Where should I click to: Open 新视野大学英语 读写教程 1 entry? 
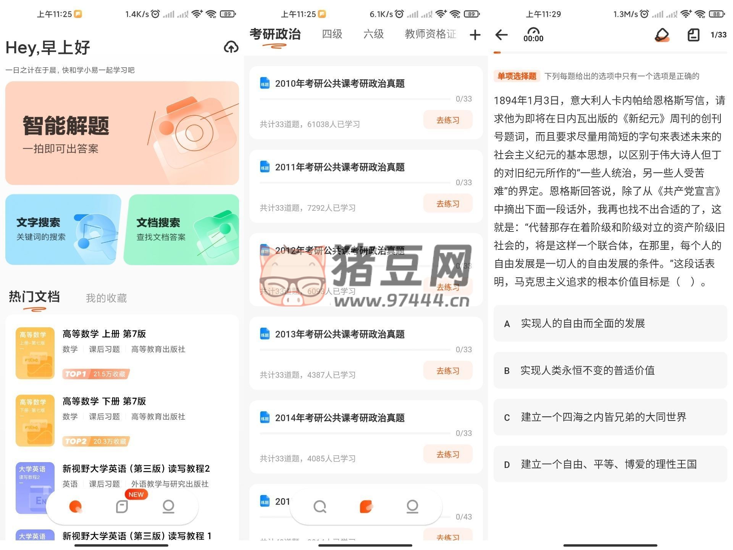pyautogui.click(x=137, y=536)
